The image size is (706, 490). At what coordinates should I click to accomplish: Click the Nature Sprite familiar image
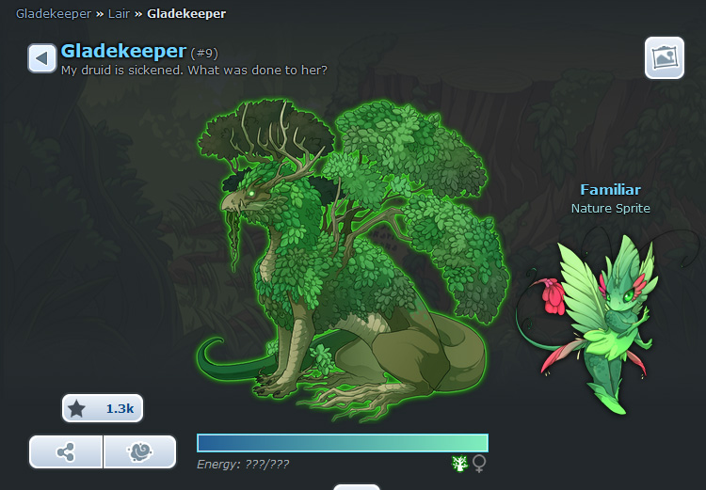coord(608,322)
